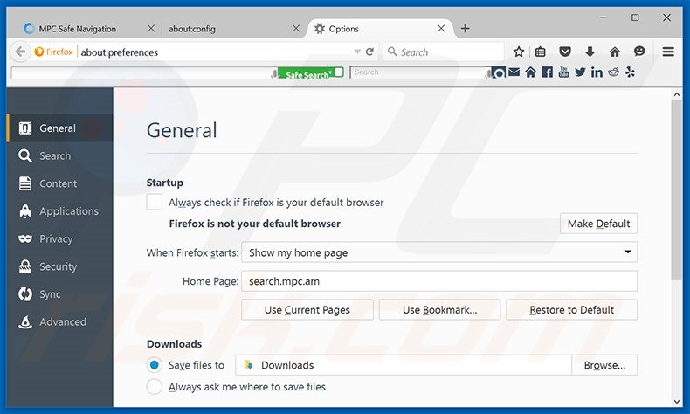This screenshot has width=690, height=414.
Task: Click Use Current Pages button
Action: pyautogui.click(x=307, y=310)
